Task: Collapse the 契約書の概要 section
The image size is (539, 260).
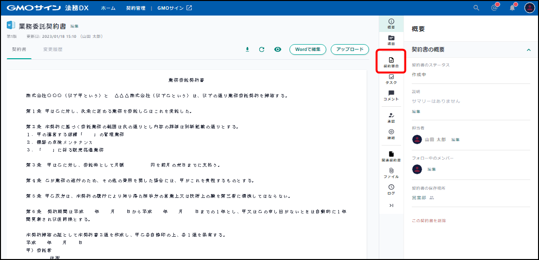Action: pos(528,49)
